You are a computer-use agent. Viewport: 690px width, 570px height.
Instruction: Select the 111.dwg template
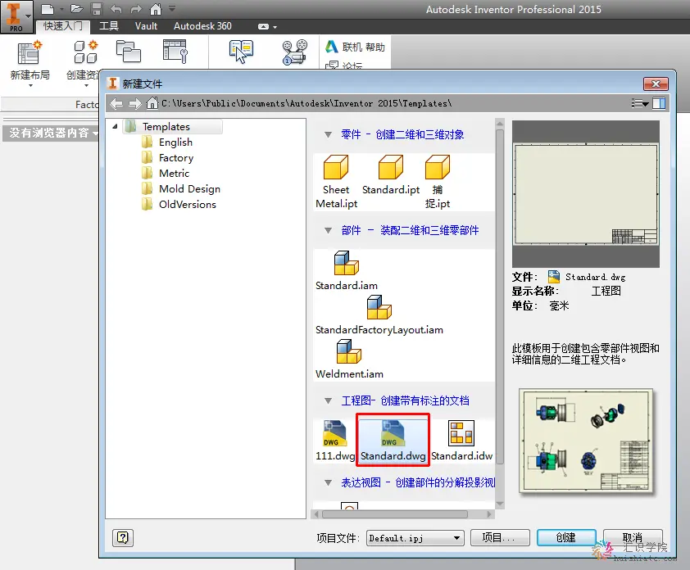point(335,441)
